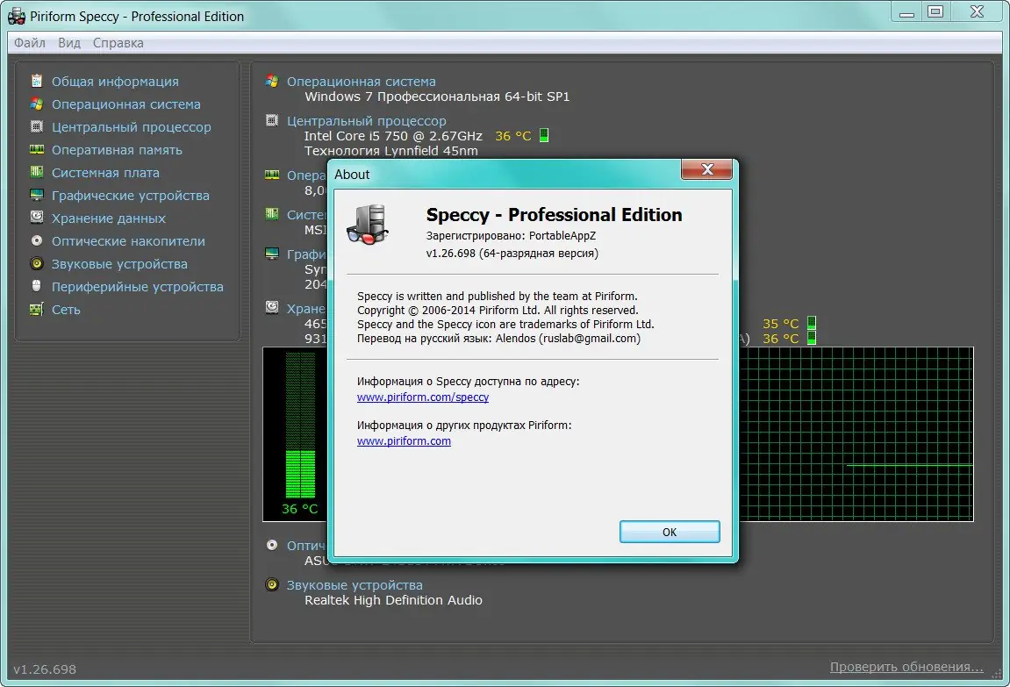Click the motherboard icon beside Системная плата in sidebar

(37, 172)
